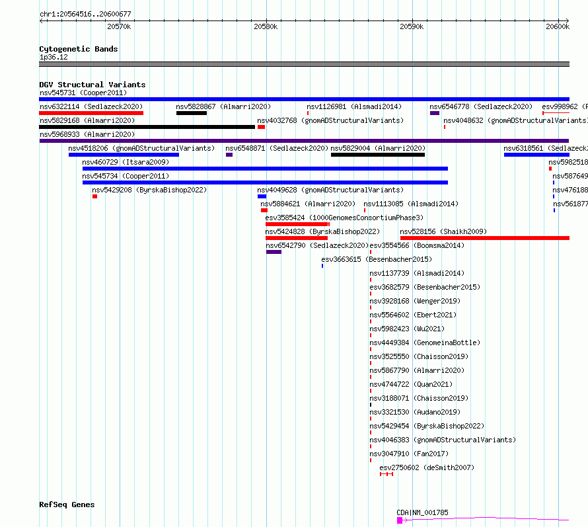Click esv2750602 (deSmith2007) label
The image size is (588, 527).
pos(427,467)
